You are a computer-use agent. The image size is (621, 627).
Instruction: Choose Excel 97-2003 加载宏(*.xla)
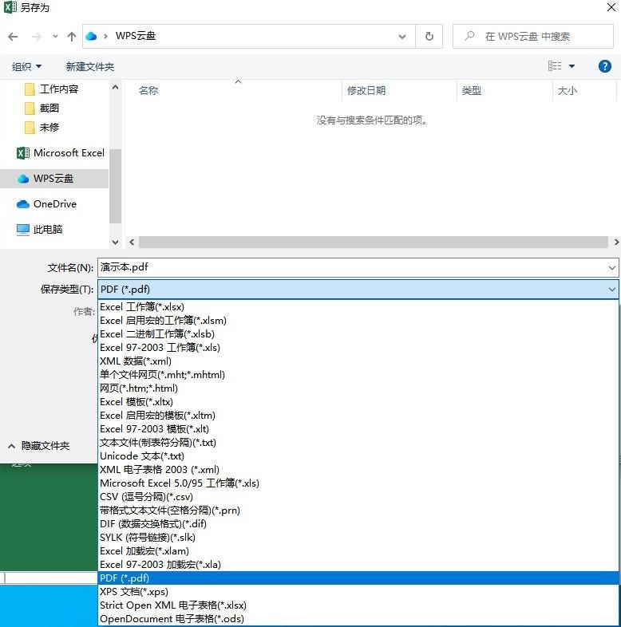click(x=358, y=565)
